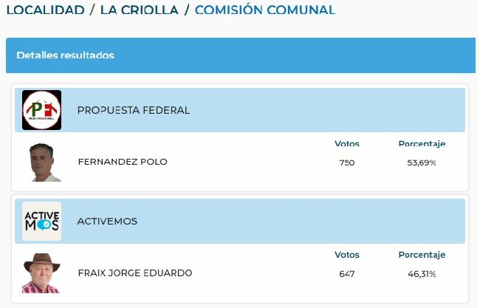Select LA CRIOLLA in the breadcrumb
The height and width of the screenshot is (308, 480).
click(x=140, y=10)
